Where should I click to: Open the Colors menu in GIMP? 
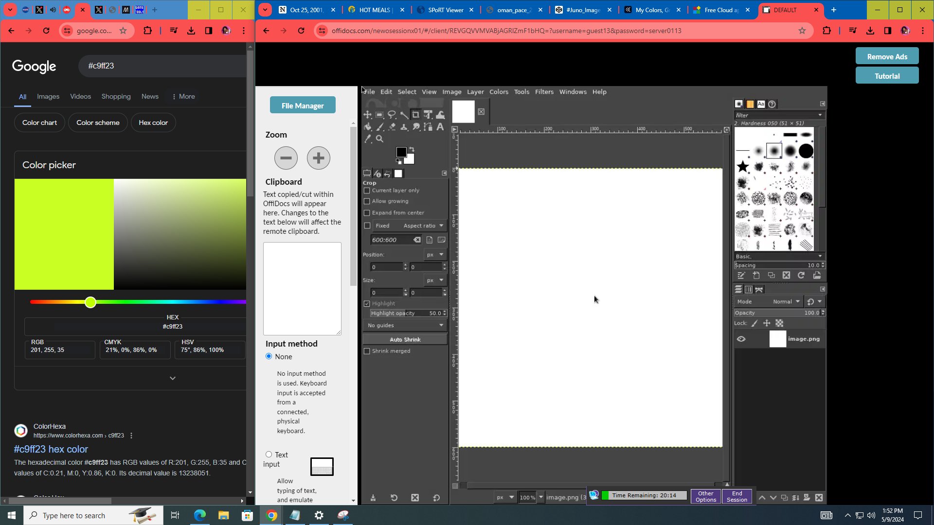point(499,92)
